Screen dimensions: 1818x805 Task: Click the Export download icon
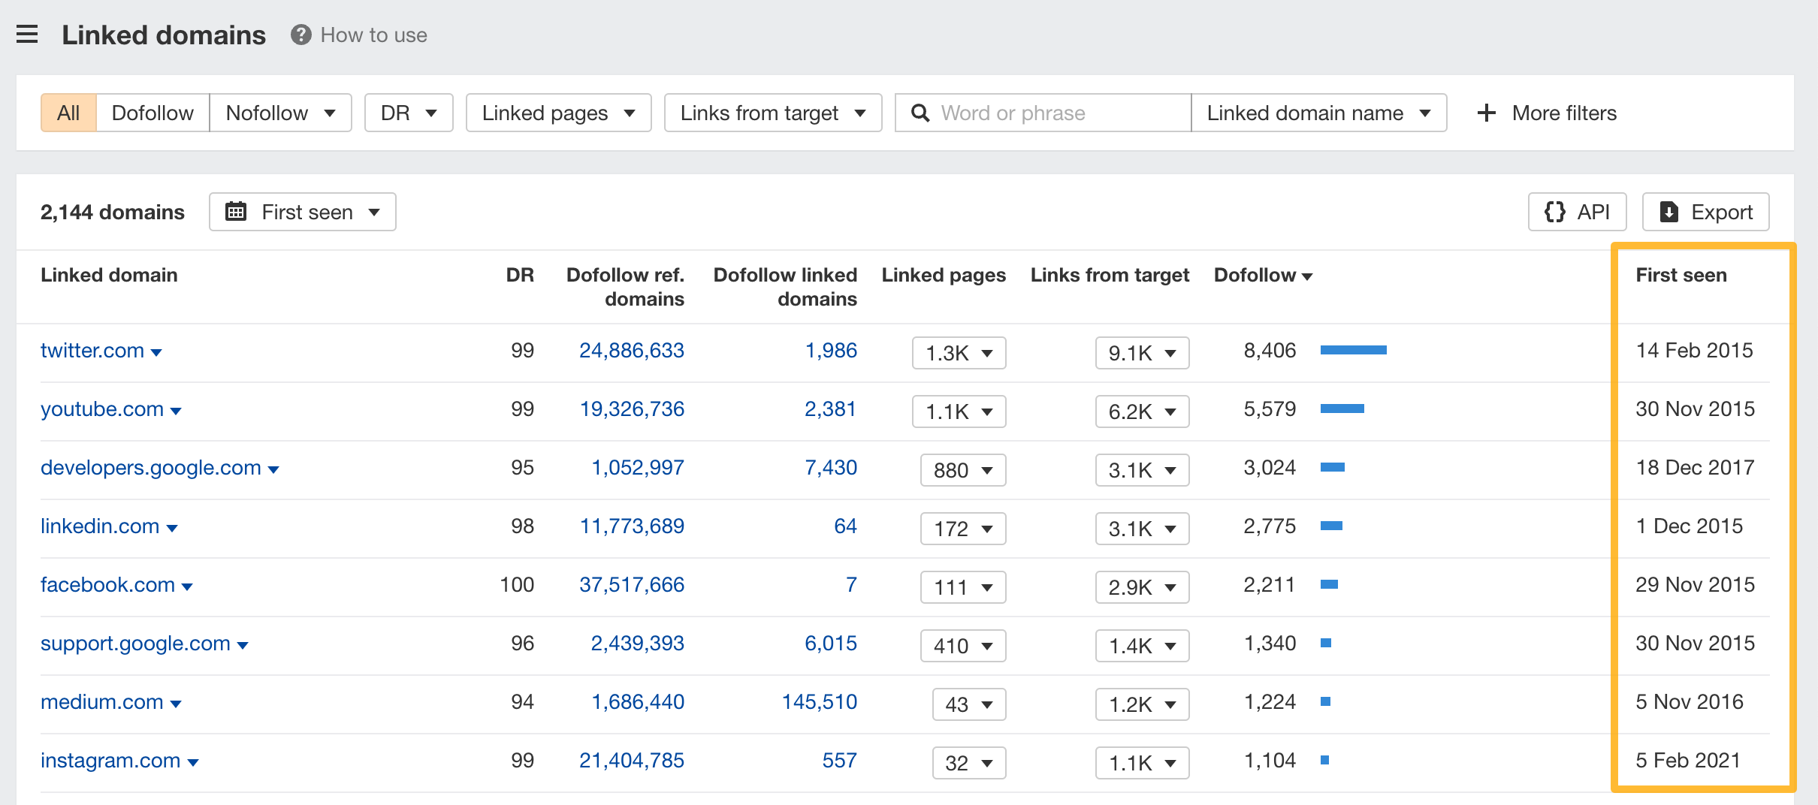pyautogui.click(x=1669, y=212)
